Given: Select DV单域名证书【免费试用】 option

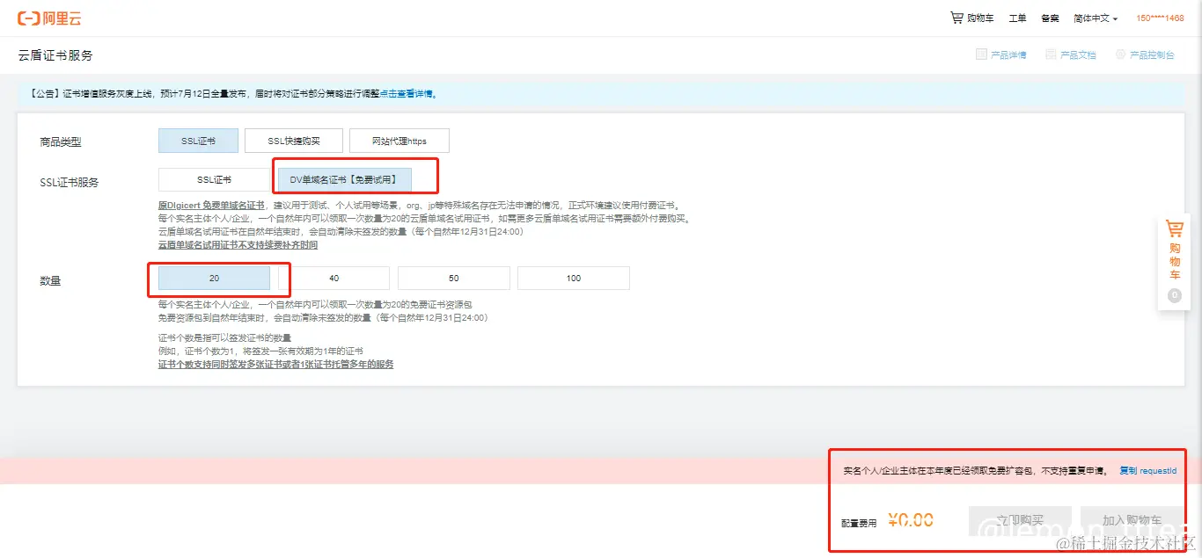Looking at the screenshot, I should click(x=344, y=179).
